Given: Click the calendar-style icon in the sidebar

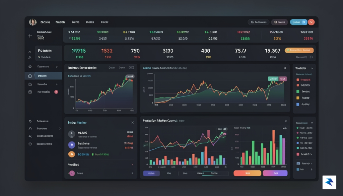Looking at the screenshot, I should coord(30,92).
